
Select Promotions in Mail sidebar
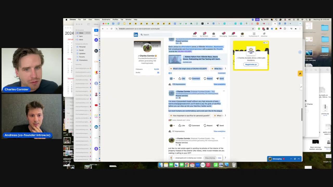(83, 60)
